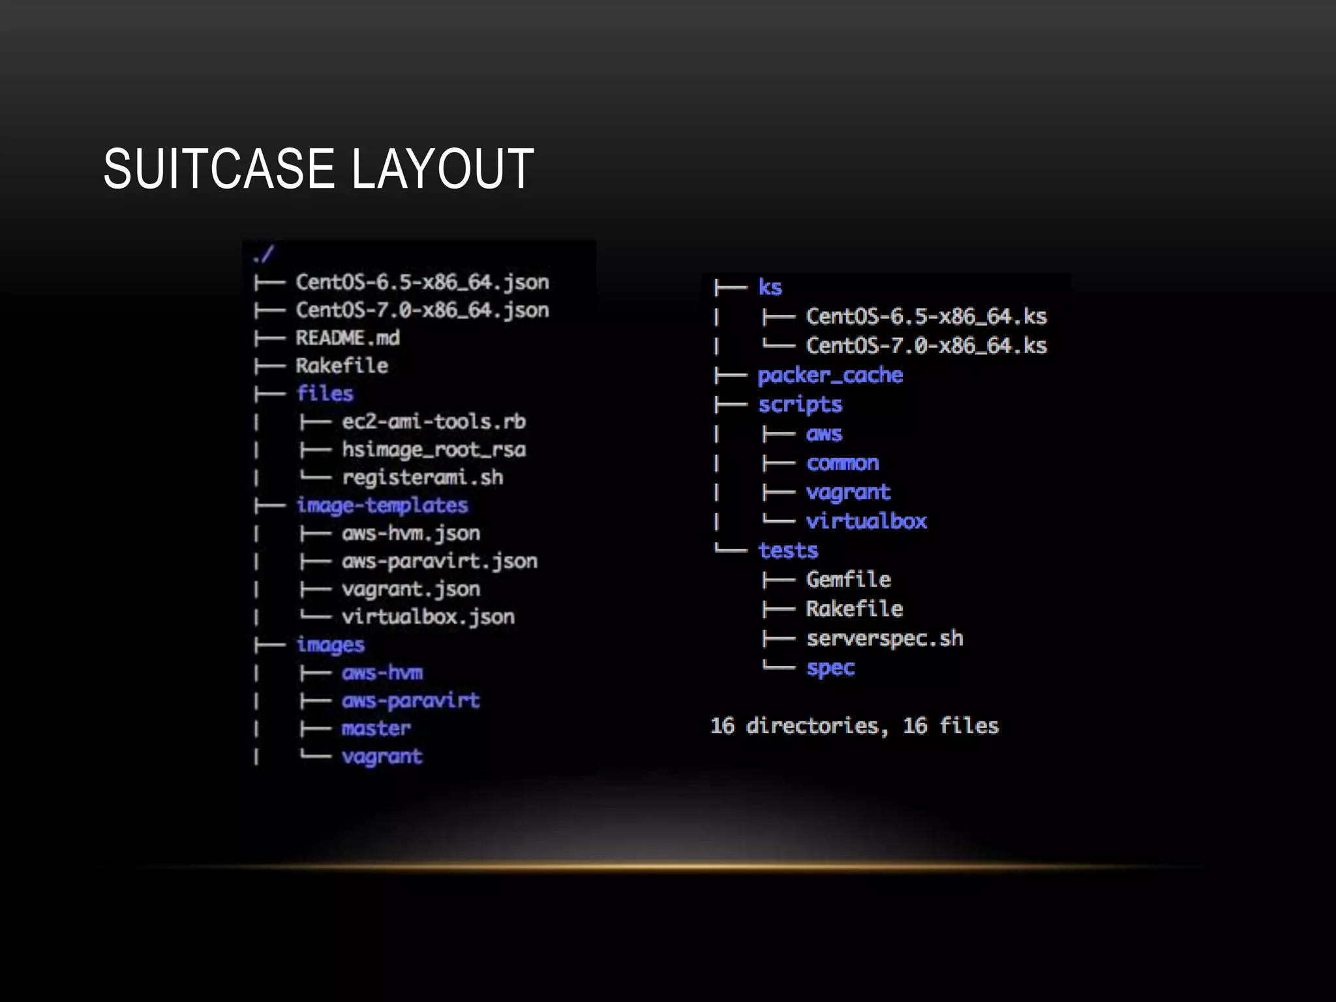The image size is (1336, 1002).
Task: Select hsimage_root_rsa file entry
Action: (434, 450)
